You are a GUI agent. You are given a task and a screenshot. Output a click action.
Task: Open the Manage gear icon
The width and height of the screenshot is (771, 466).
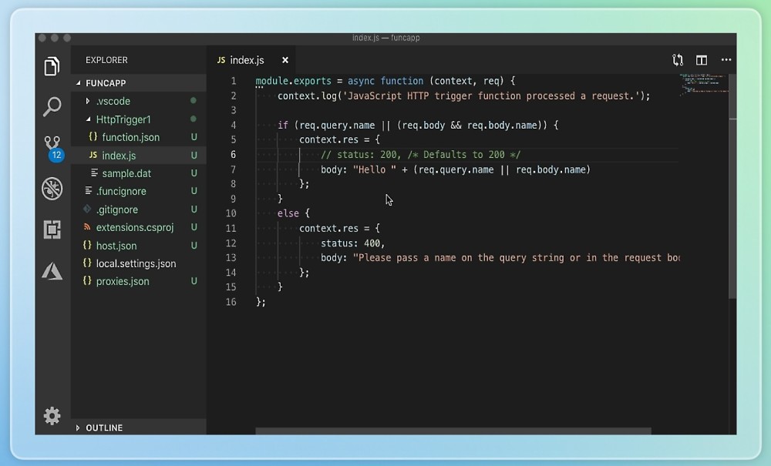point(52,416)
